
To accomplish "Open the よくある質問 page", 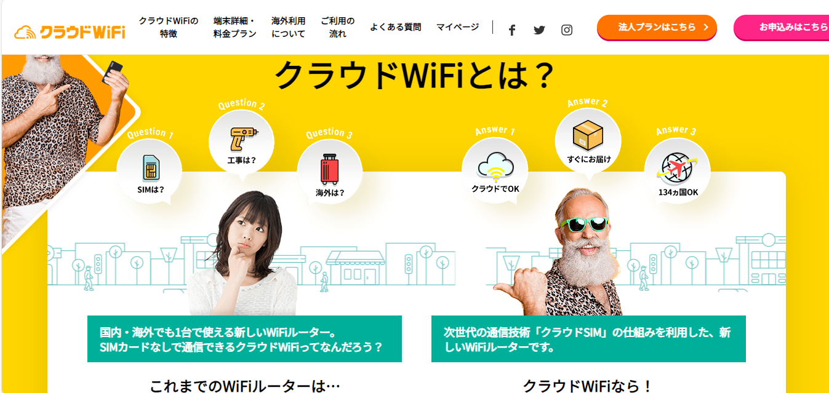I will click(x=396, y=27).
